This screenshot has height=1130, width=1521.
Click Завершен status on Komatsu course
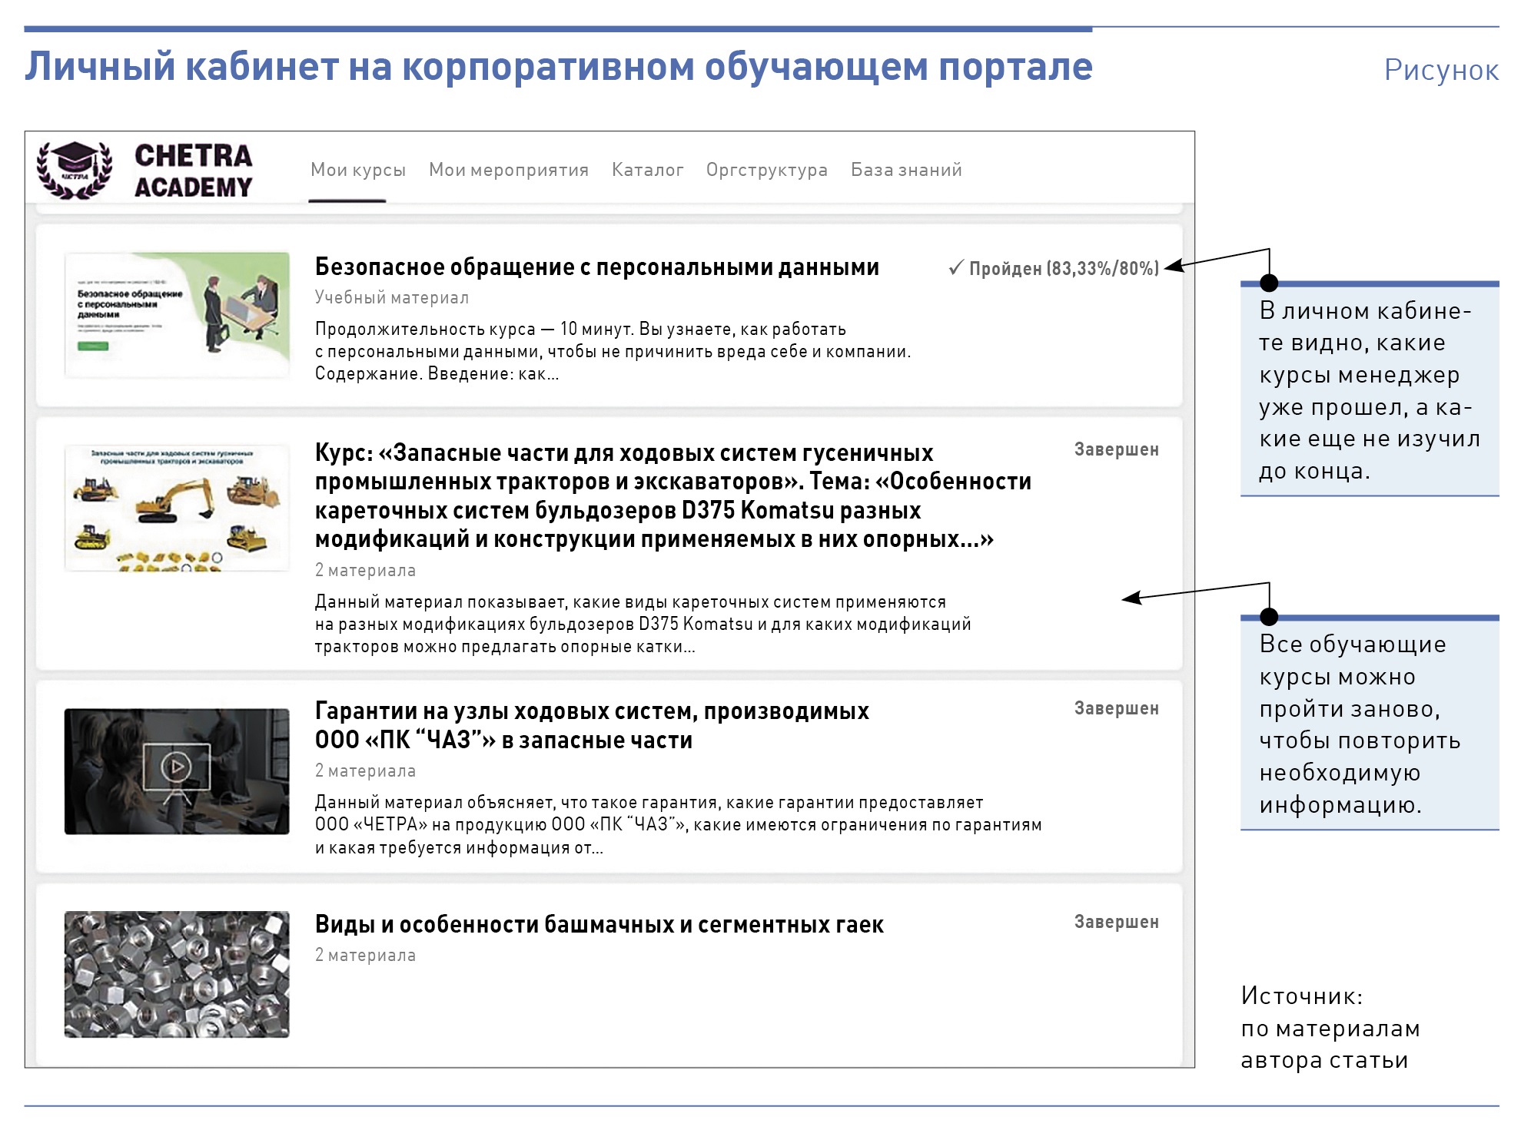[1115, 449]
